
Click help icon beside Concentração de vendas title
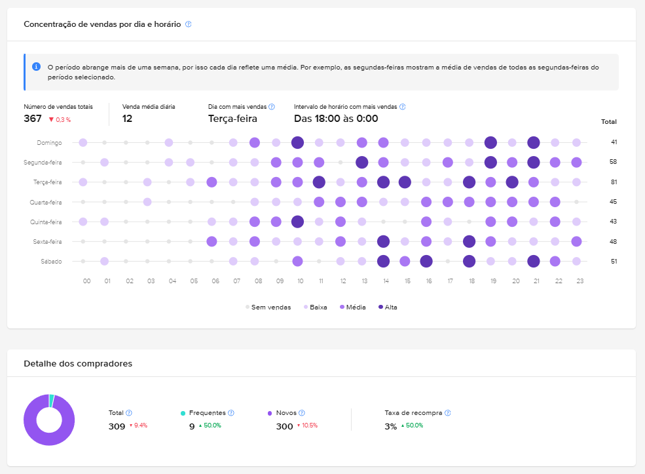189,24
